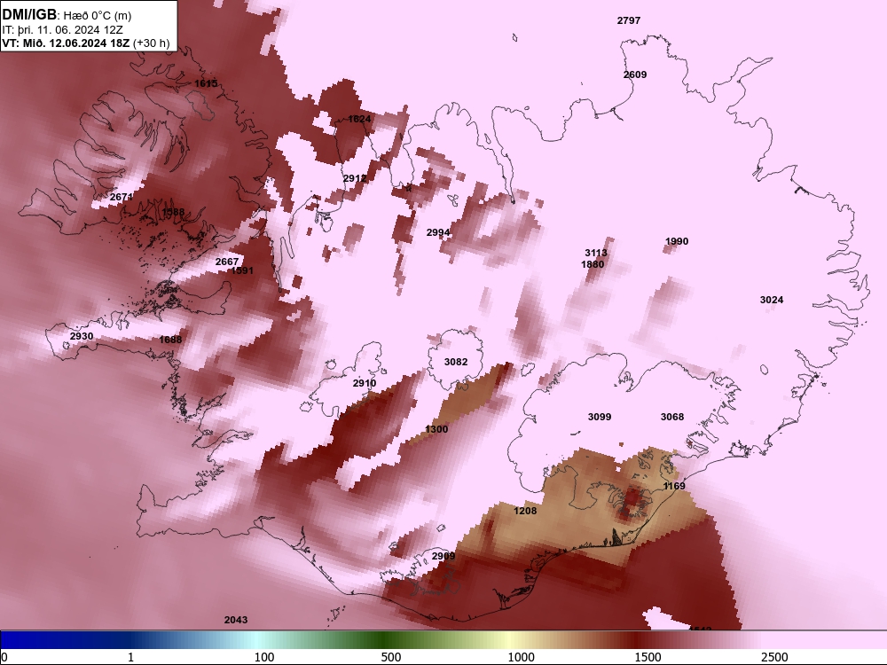The image size is (887, 665).
Task: Select the legend tick label 100
Action: point(264,657)
